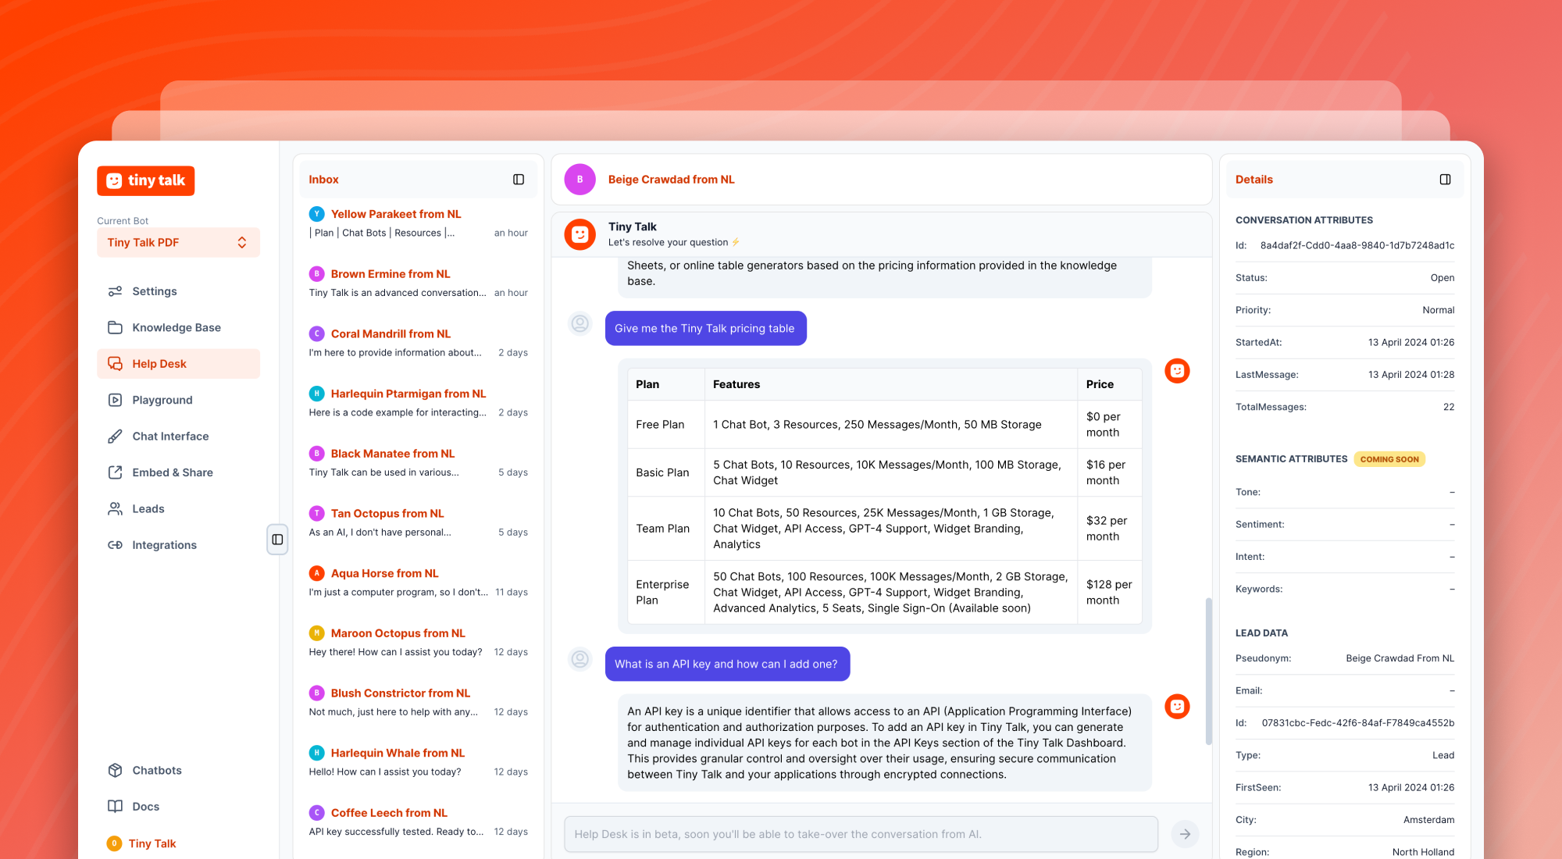Click the Knowledge Base folder icon
This screenshot has width=1562, height=859.
click(x=115, y=327)
